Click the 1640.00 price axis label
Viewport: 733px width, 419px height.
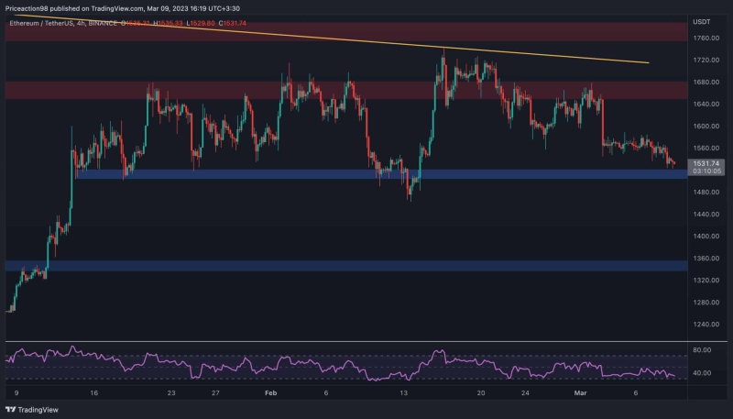[706, 104]
